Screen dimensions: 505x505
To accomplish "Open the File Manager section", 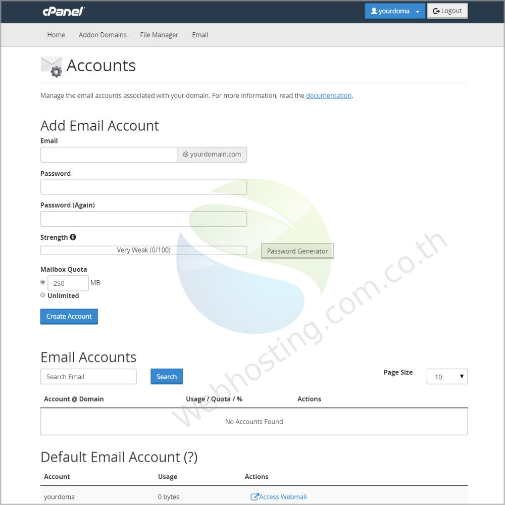I will point(159,35).
